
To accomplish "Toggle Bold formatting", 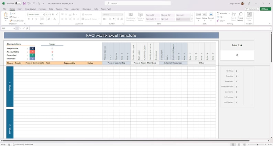I will [29, 19].
